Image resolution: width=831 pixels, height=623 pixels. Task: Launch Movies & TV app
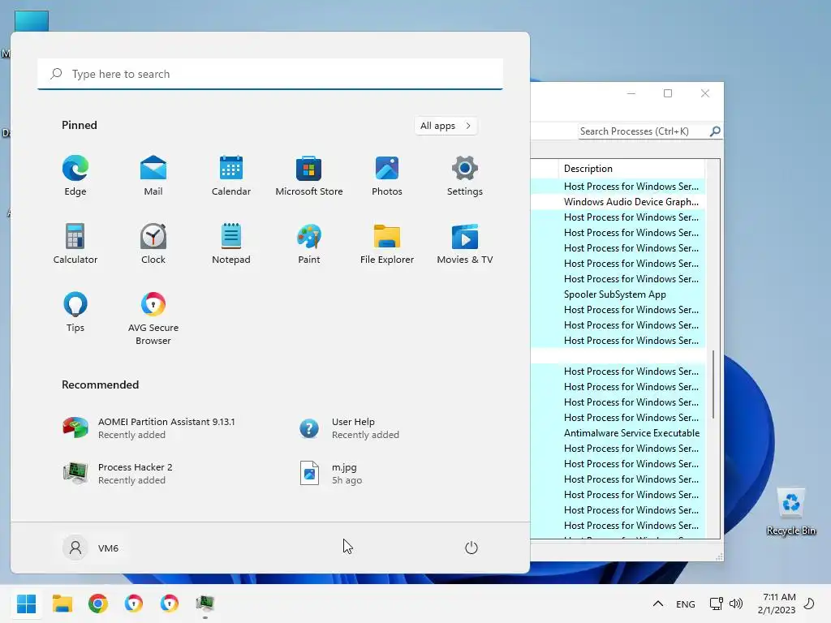click(x=465, y=243)
